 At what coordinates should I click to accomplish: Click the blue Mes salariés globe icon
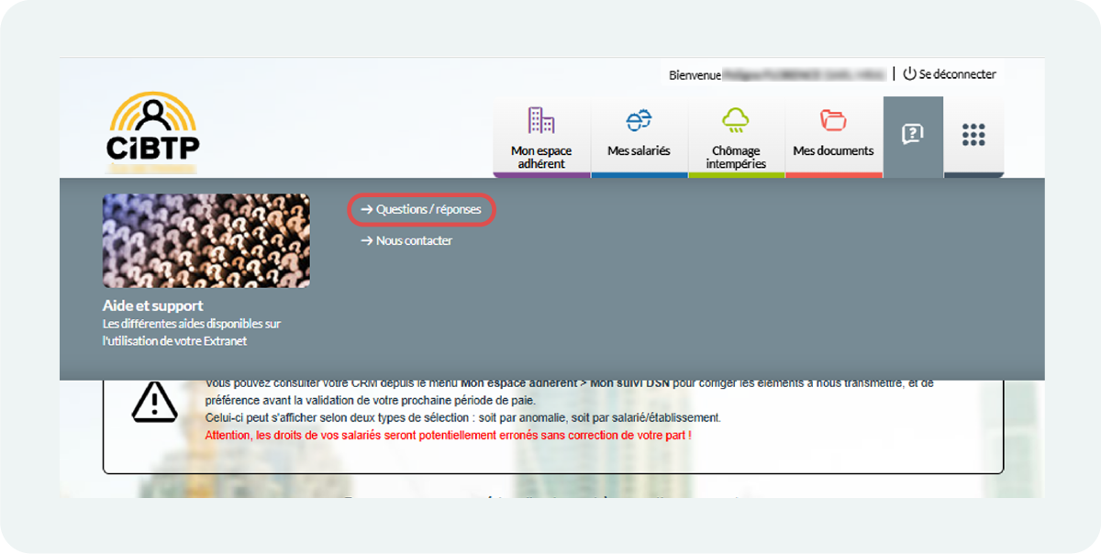[x=639, y=120]
